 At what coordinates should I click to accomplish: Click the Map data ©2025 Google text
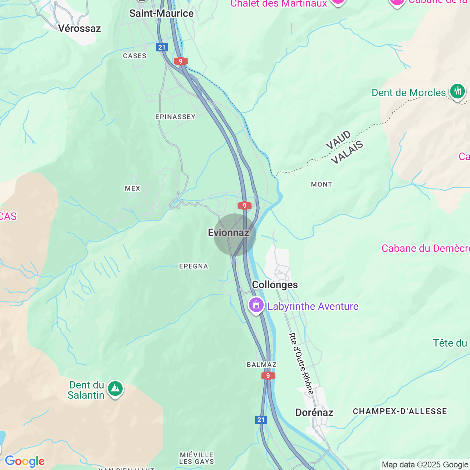coord(425,465)
